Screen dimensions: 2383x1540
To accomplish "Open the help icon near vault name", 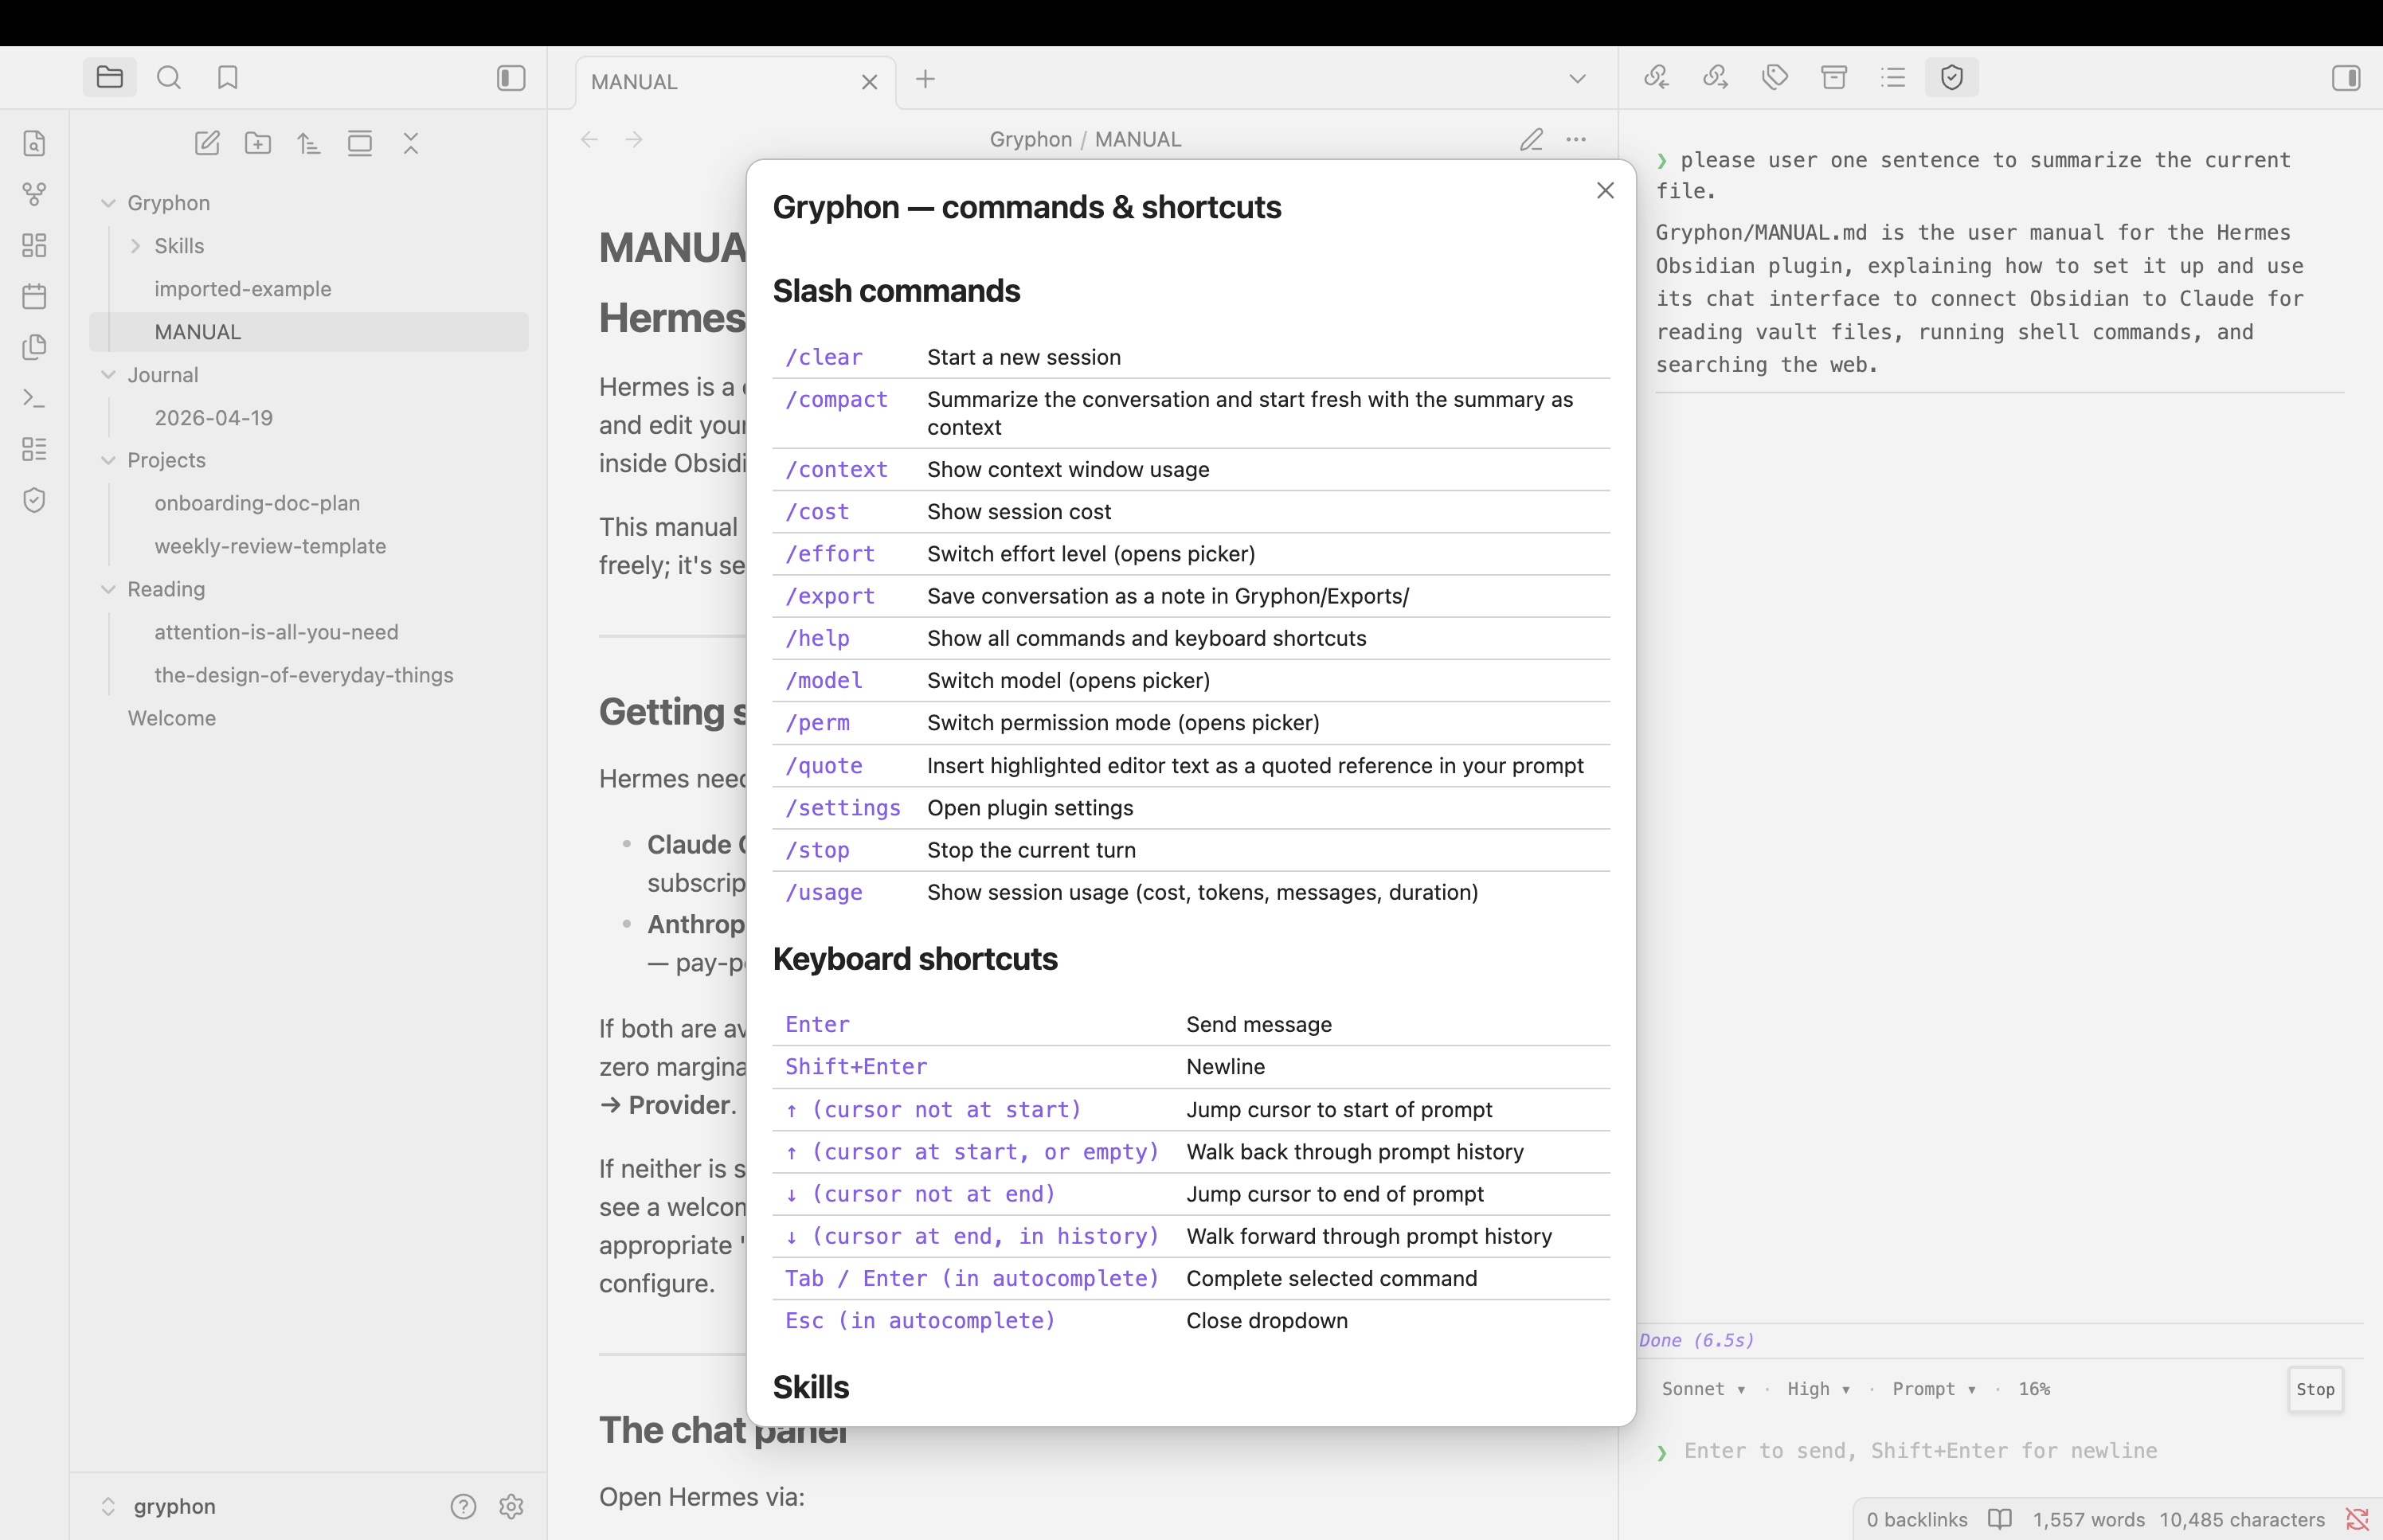I will pyautogui.click(x=463, y=1506).
